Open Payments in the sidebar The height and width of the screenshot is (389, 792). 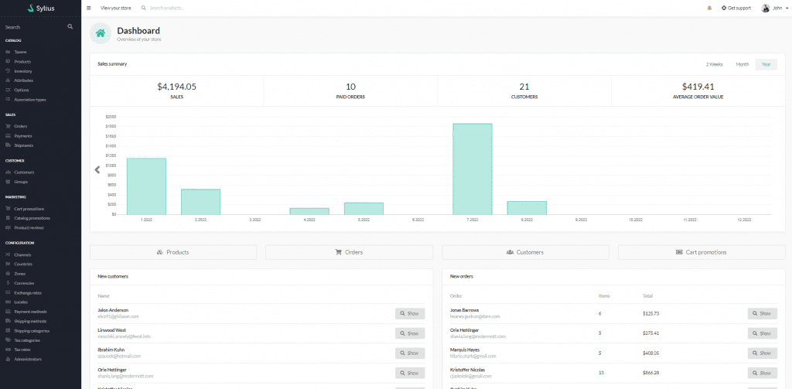coord(23,136)
